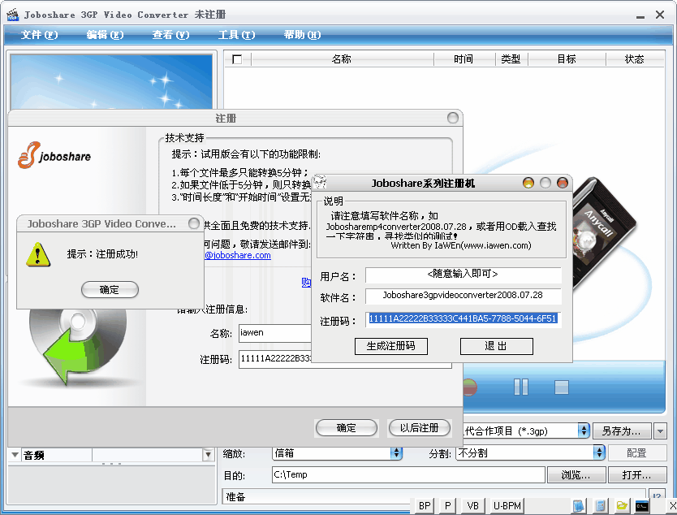Open the 3gp profile format dropdown
The width and height of the screenshot is (677, 515).
pos(583,431)
